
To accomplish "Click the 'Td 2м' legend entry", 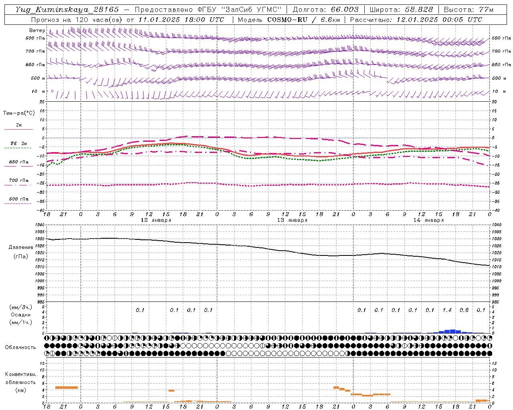I will 18,143.
